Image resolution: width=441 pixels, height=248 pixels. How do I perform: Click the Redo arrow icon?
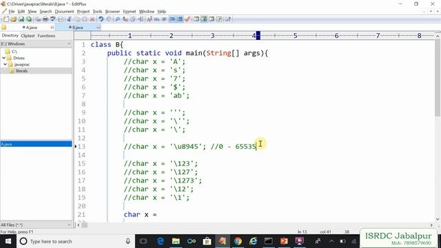[109, 19]
